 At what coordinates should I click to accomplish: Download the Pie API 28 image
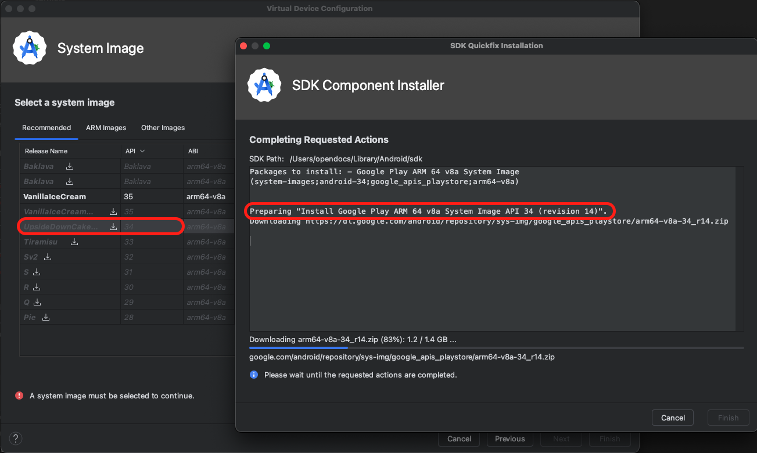(46, 317)
